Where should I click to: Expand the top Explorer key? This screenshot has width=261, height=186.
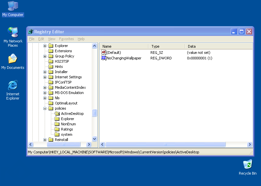pyautogui.click(x=45, y=46)
